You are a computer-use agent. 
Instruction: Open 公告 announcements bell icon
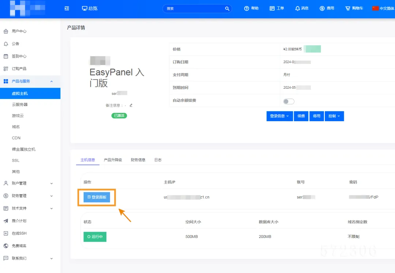tap(6, 44)
